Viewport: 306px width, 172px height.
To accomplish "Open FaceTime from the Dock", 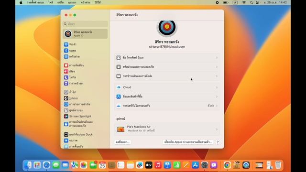I will click(x=93, y=165).
